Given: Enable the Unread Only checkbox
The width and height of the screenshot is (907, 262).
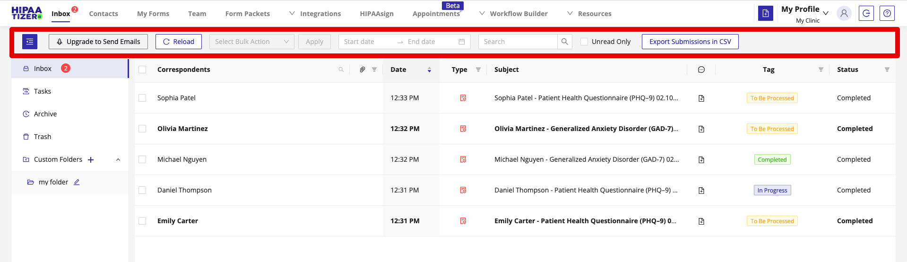Looking at the screenshot, I should click(x=584, y=42).
